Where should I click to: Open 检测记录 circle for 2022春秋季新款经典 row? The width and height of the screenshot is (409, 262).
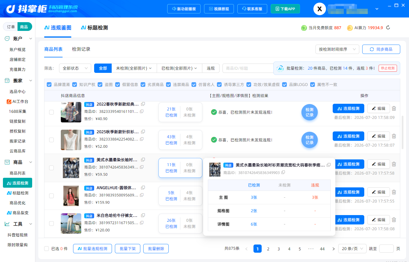[x=310, y=112]
